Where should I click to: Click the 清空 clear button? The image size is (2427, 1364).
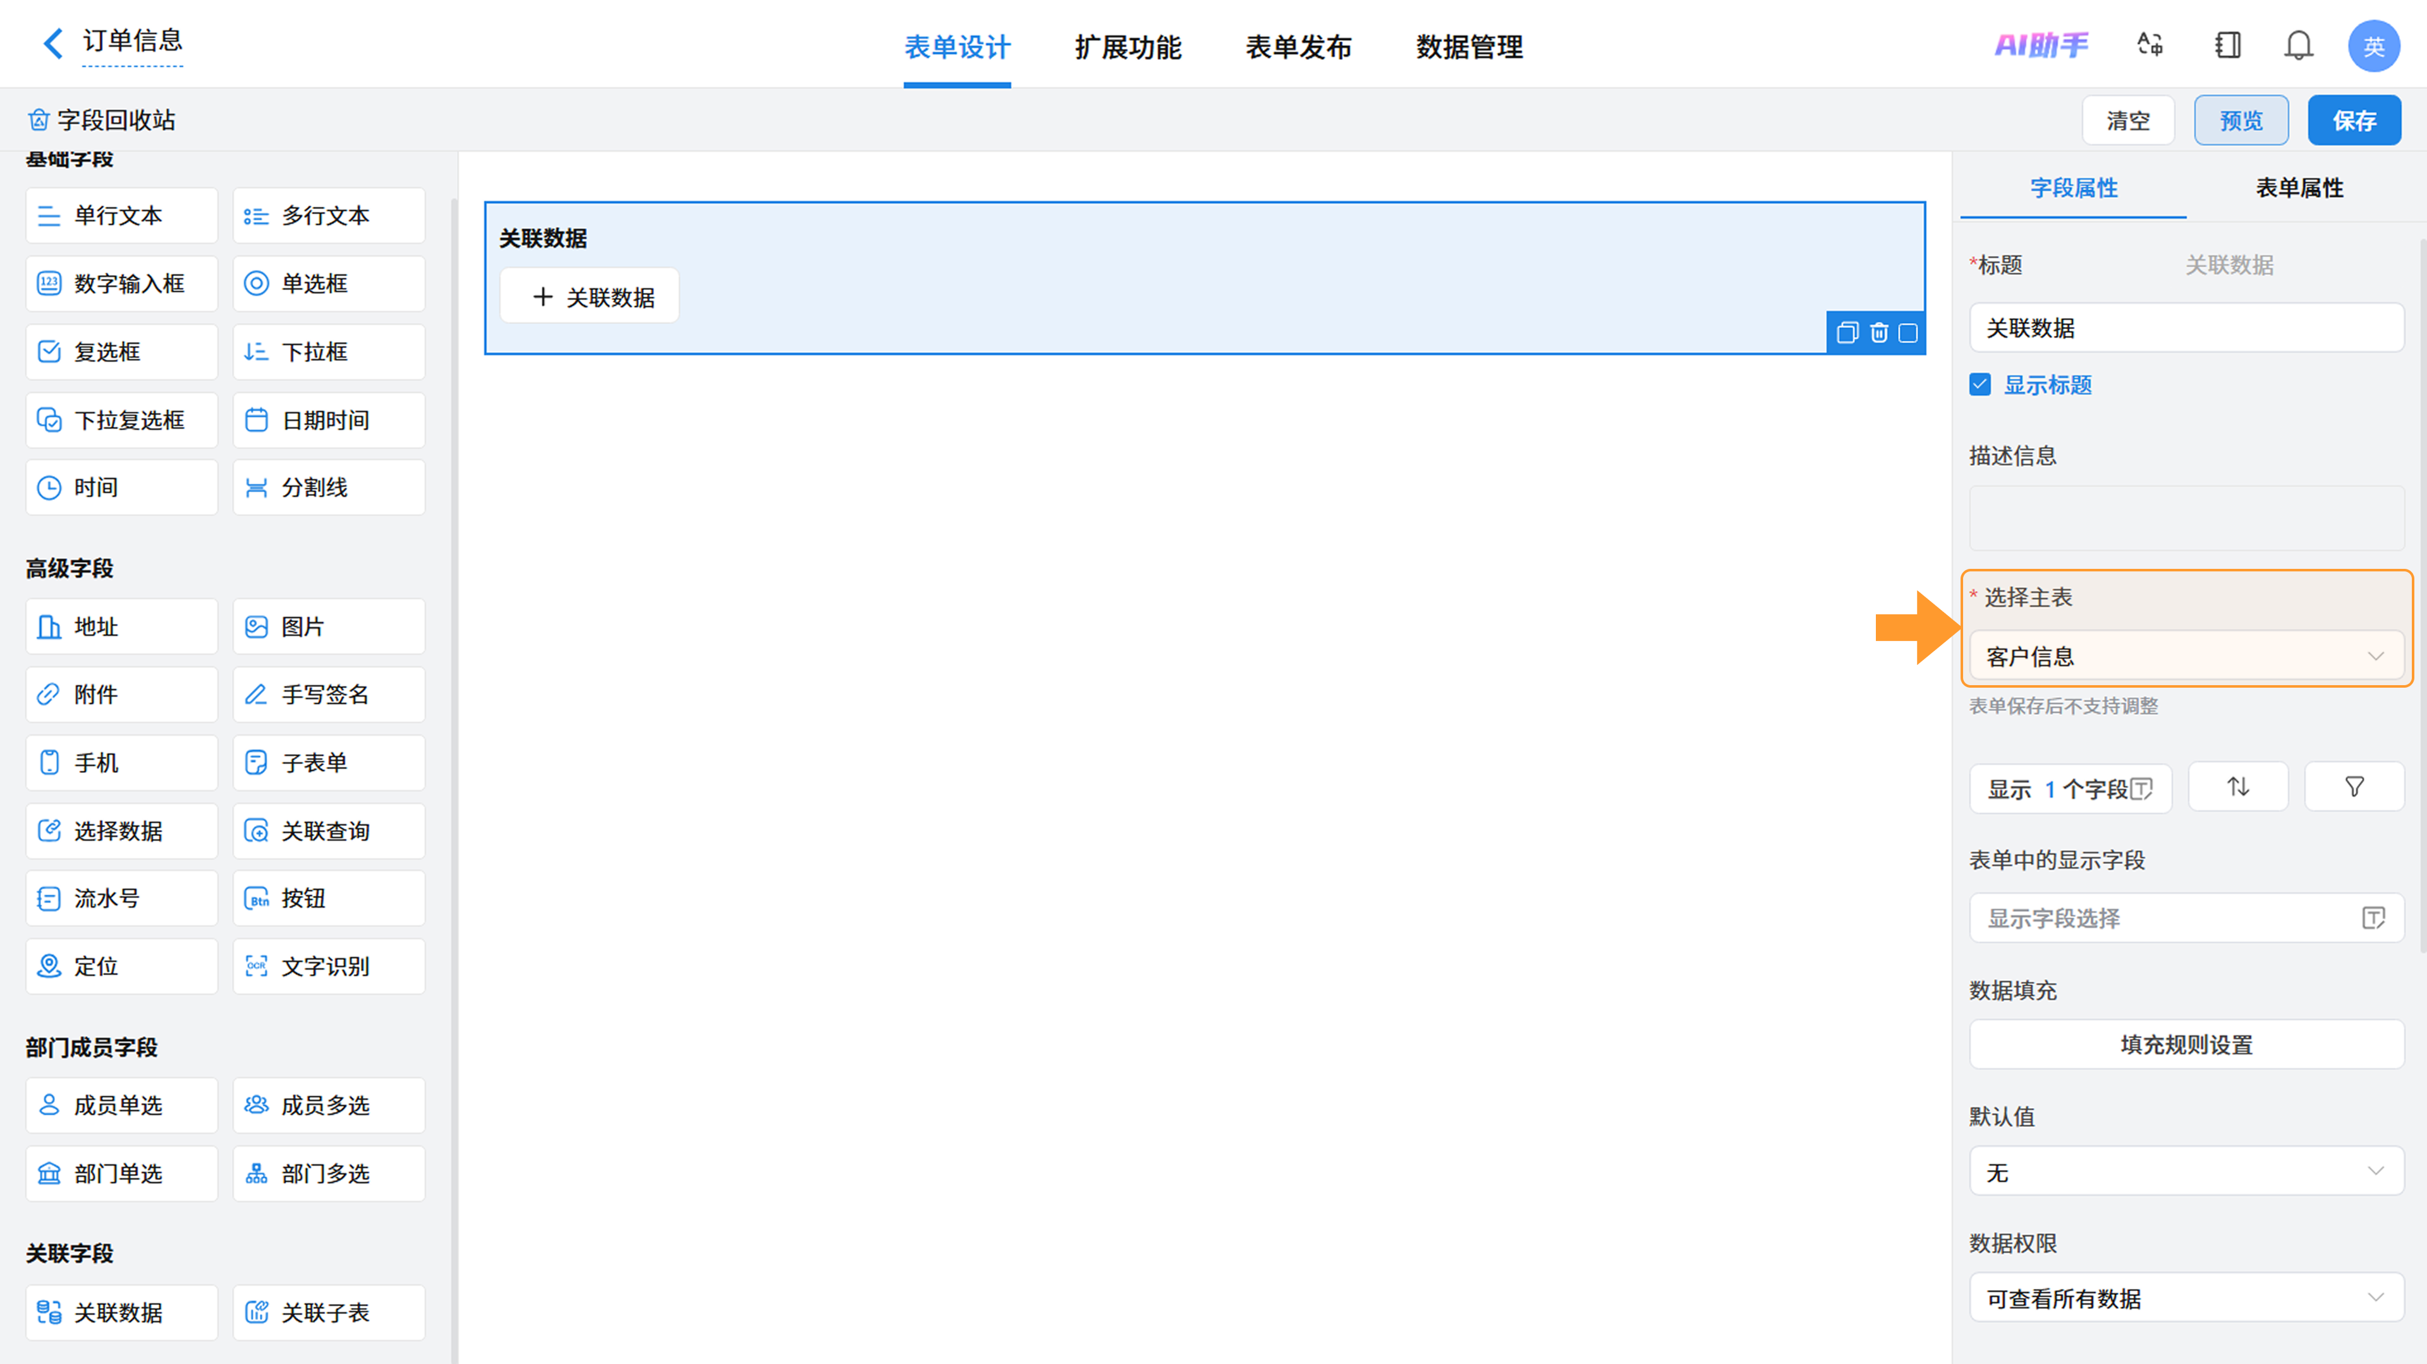coord(2128,121)
